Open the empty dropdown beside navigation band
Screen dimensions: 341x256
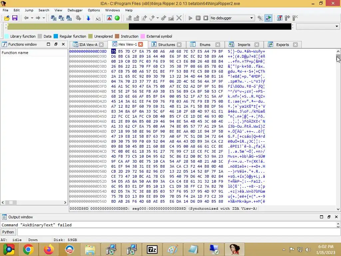tap(318, 26)
